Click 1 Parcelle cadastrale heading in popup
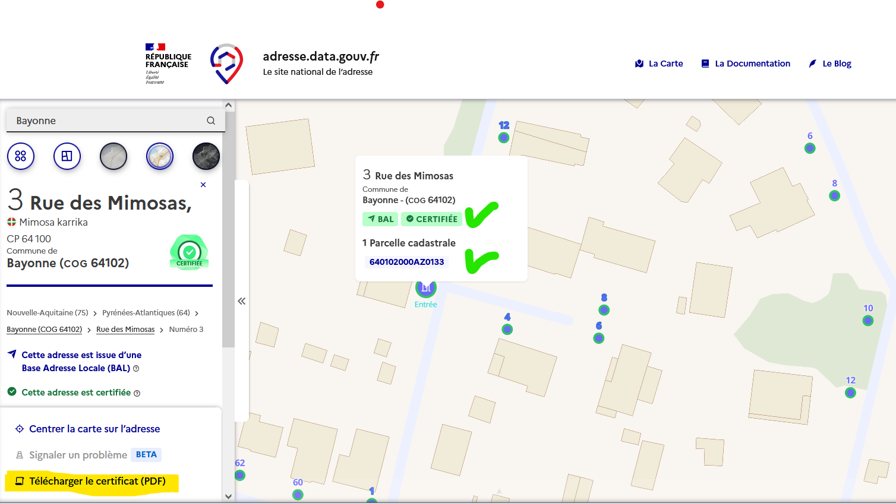The image size is (896, 503). pyautogui.click(x=409, y=243)
